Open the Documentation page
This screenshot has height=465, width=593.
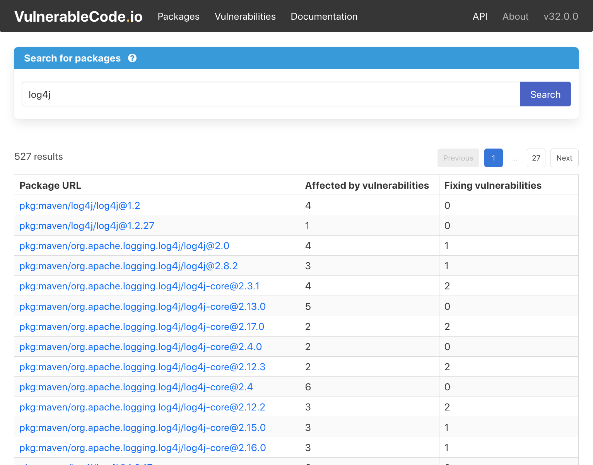point(324,17)
